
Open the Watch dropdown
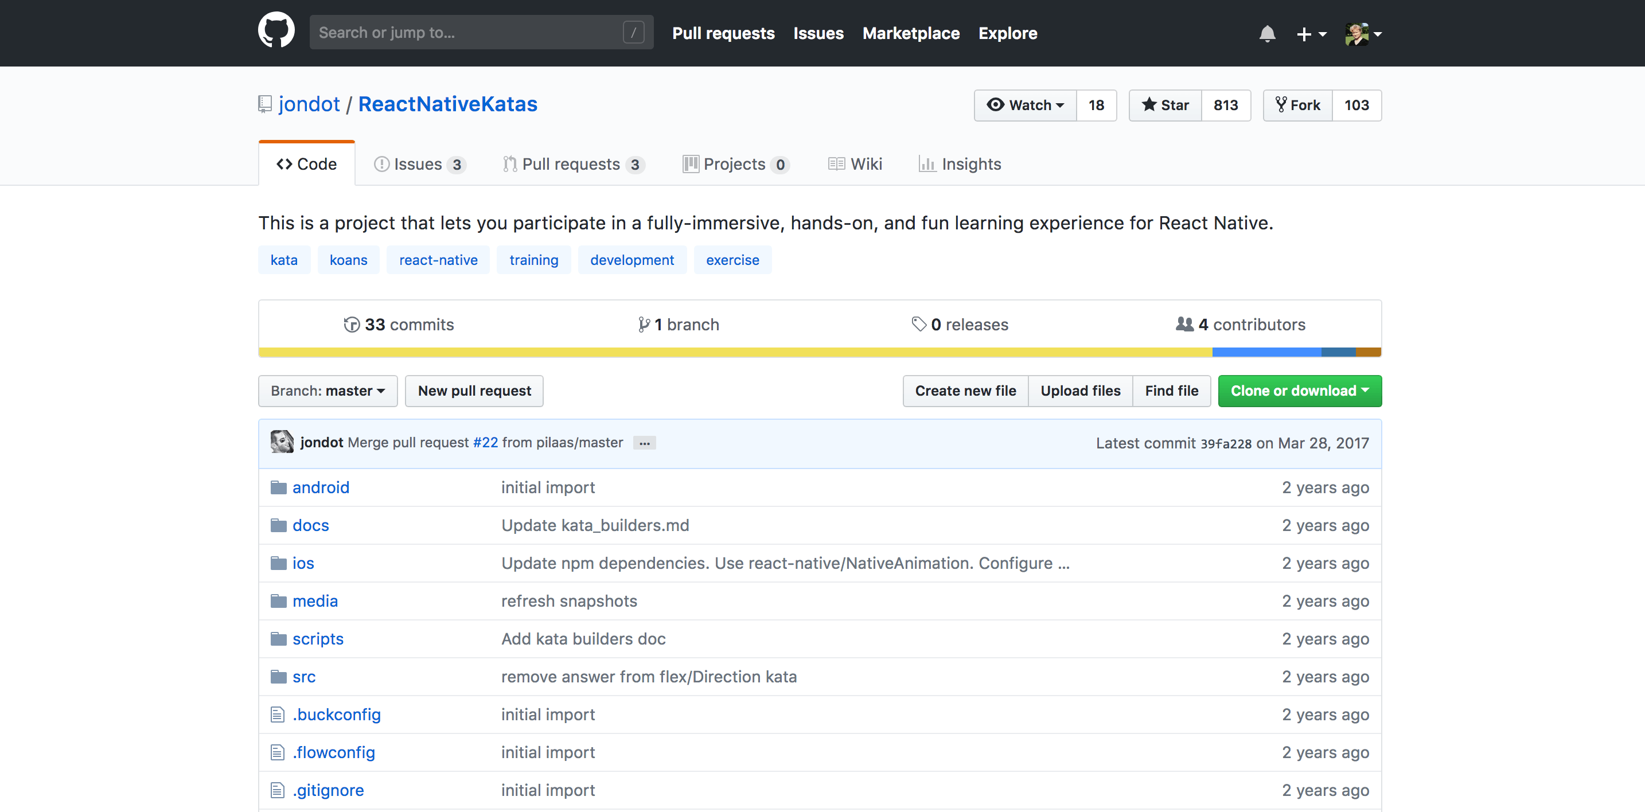(x=1025, y=106)
